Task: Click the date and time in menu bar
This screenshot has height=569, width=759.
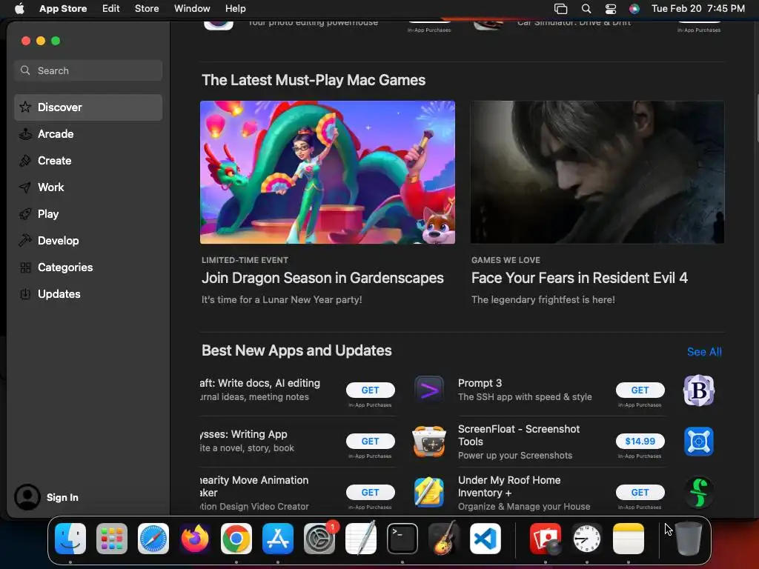Action: click(x=698, y=9)
